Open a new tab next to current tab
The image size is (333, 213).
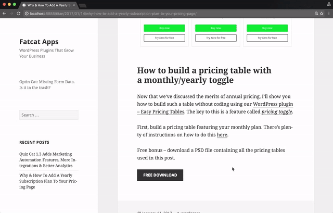pyautogui.click(x=82, y=5)
